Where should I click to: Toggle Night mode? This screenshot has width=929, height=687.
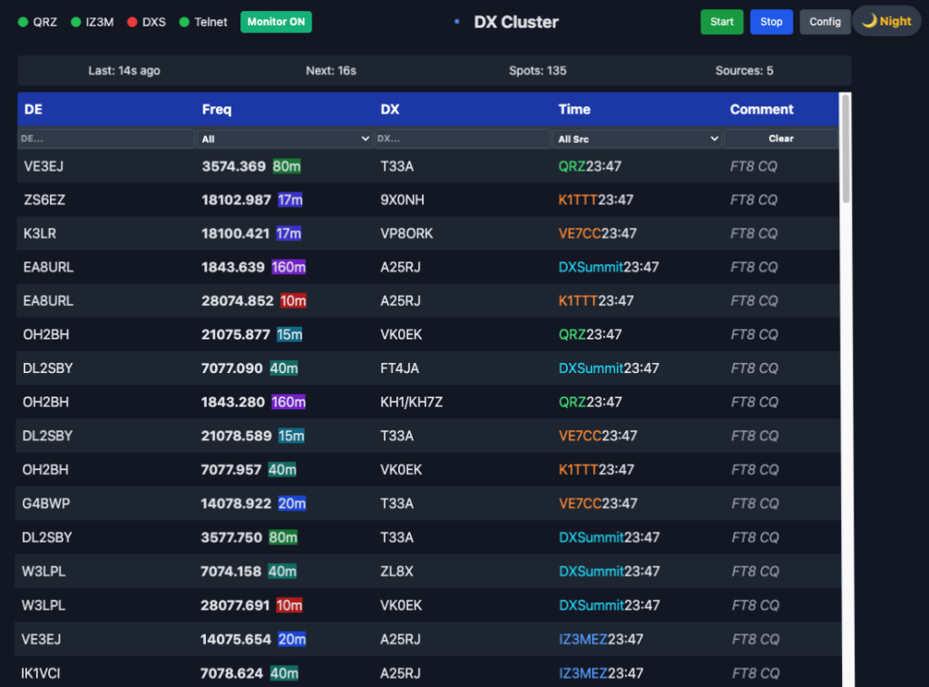[x=885, y=22]
